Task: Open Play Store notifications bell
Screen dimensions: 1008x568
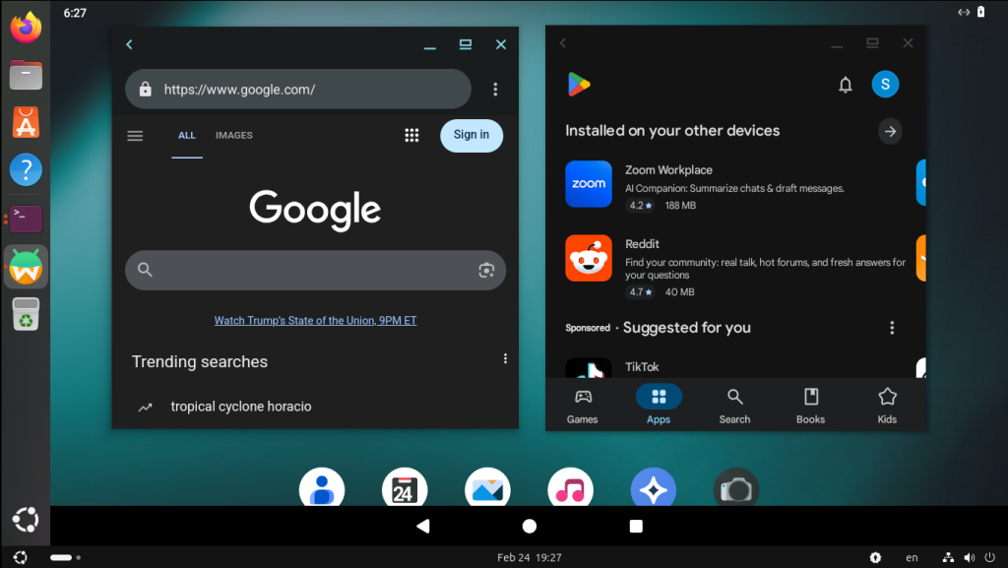Action: (845, 85)
